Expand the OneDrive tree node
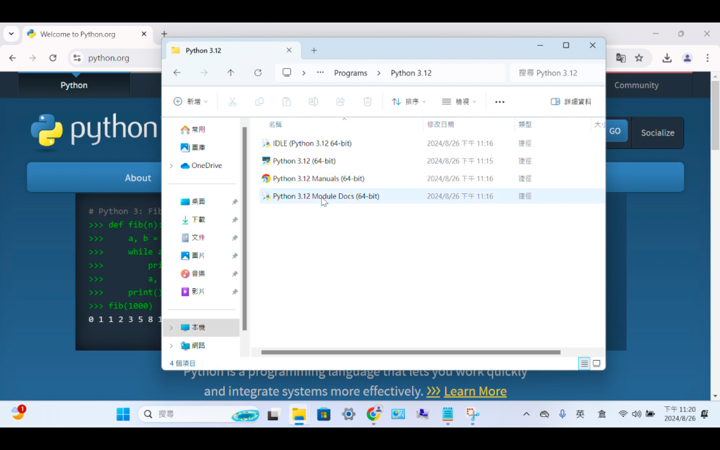 pyautogui.click(x=172, y=166)
